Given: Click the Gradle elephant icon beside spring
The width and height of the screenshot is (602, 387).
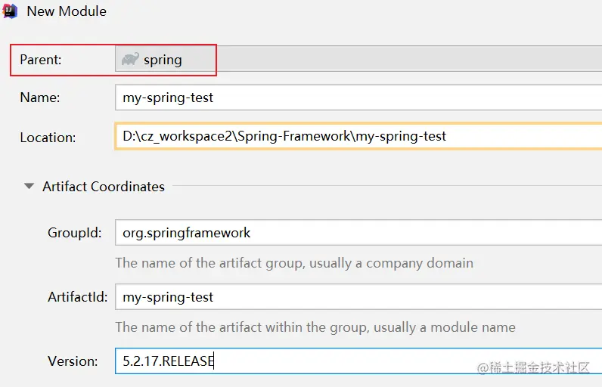Looking at the screenshot, I should coord(129,60).
